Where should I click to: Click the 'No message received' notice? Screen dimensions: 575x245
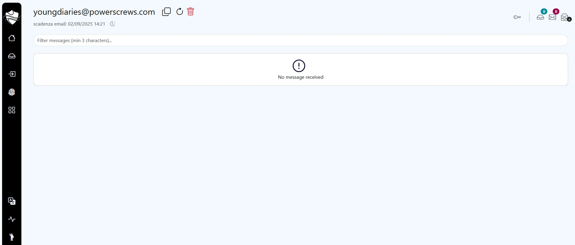pos(301,77)
